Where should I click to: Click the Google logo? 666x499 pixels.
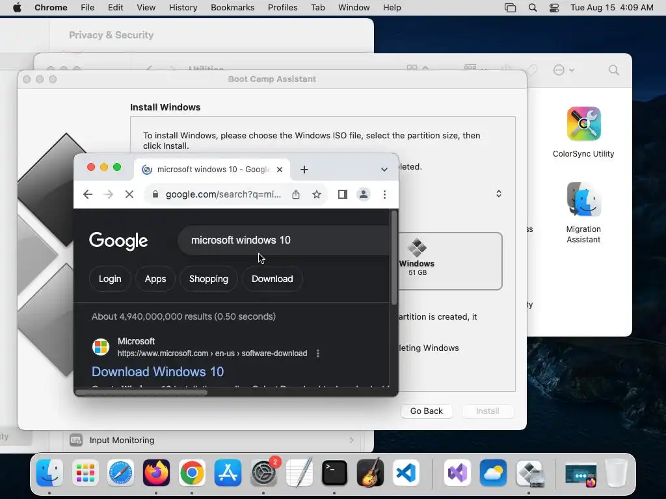(x=118, y=240)
